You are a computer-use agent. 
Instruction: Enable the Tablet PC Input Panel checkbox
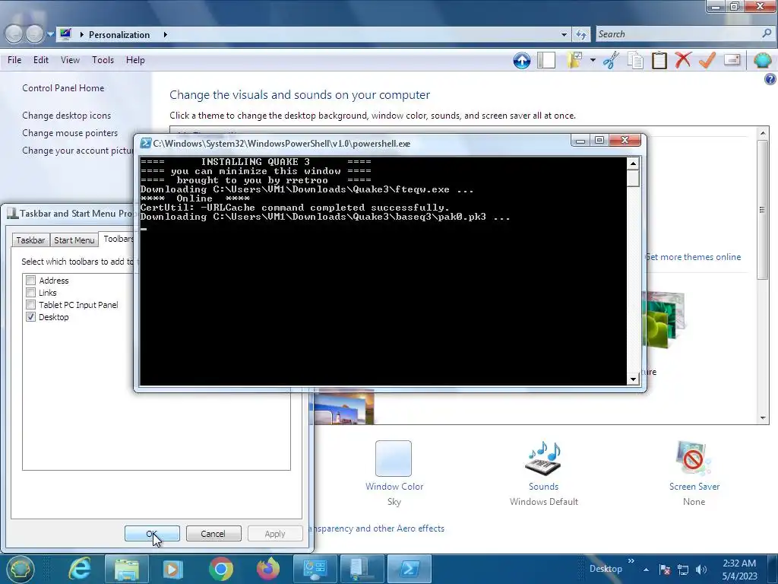[x=30, y=304]
